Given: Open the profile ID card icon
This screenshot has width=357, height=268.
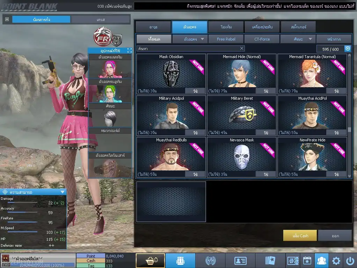Looking at the screenshot, I should tap(240, 260).
